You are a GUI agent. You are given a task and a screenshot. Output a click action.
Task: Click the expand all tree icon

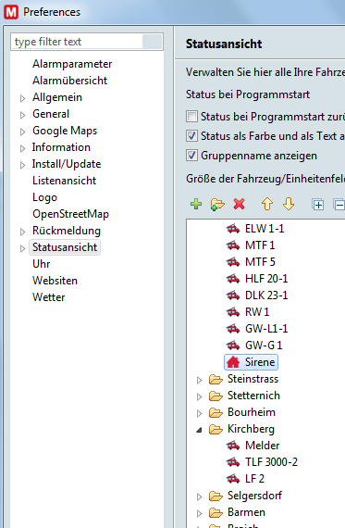318,205
